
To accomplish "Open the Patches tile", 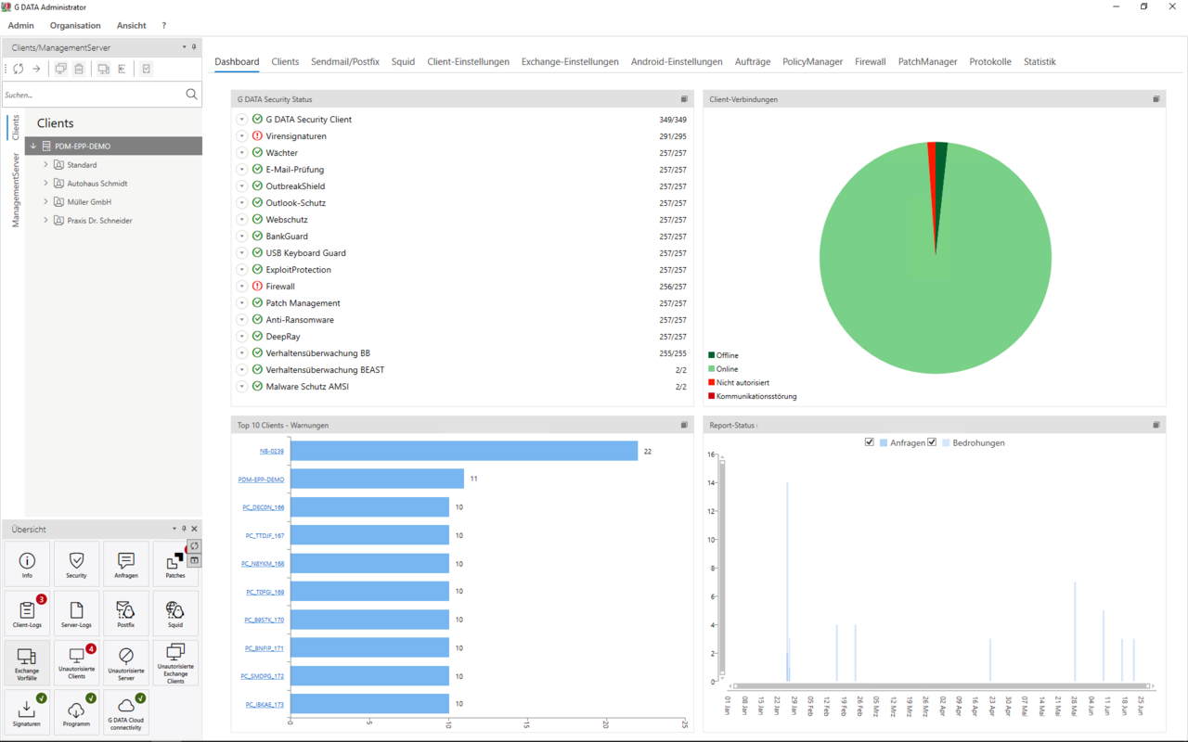I will click(175, 564).
